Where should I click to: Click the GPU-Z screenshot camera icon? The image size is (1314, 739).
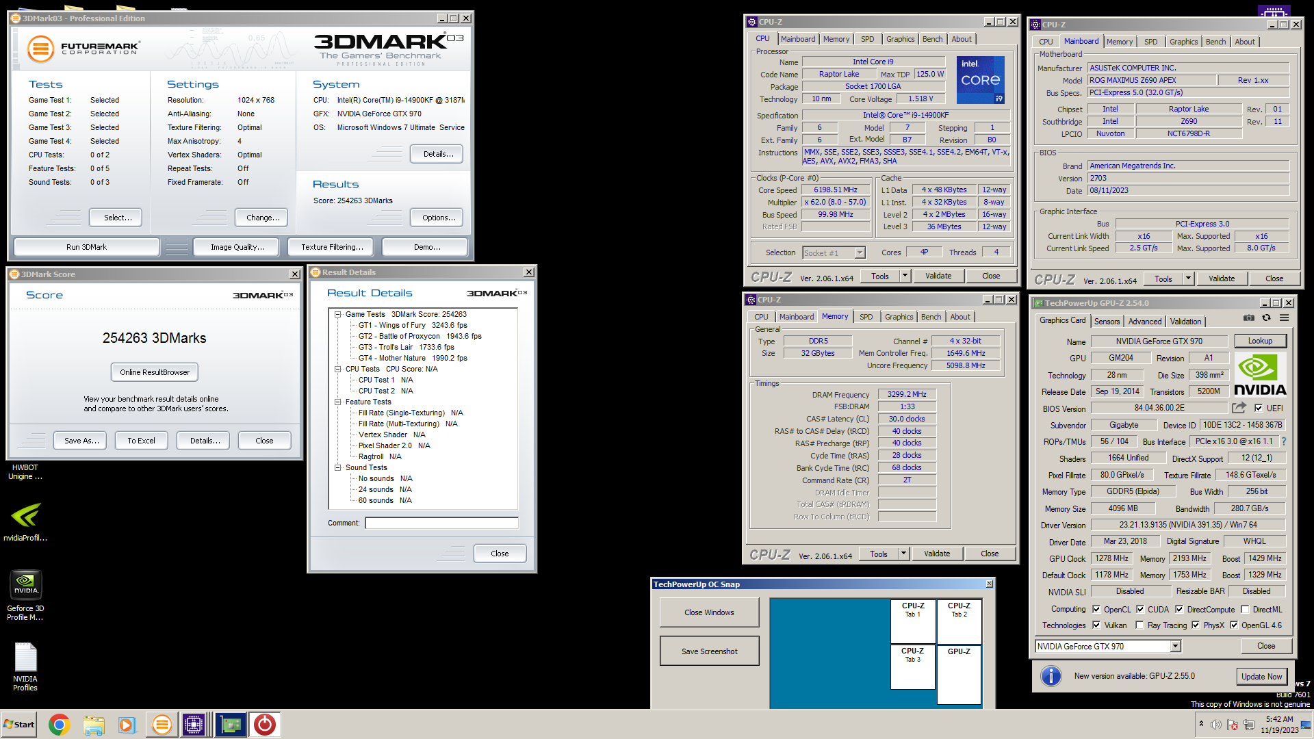pos(1249,318)
